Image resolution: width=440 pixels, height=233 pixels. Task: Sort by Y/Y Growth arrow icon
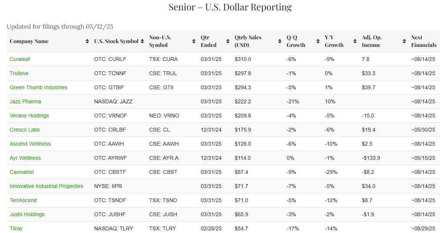[355, 41]
